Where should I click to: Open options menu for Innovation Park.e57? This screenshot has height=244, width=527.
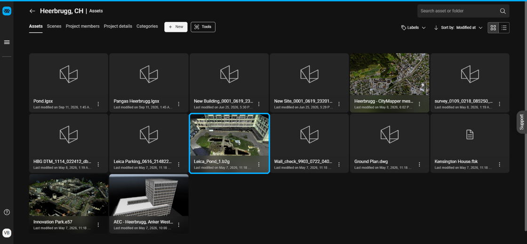[98, 225]
